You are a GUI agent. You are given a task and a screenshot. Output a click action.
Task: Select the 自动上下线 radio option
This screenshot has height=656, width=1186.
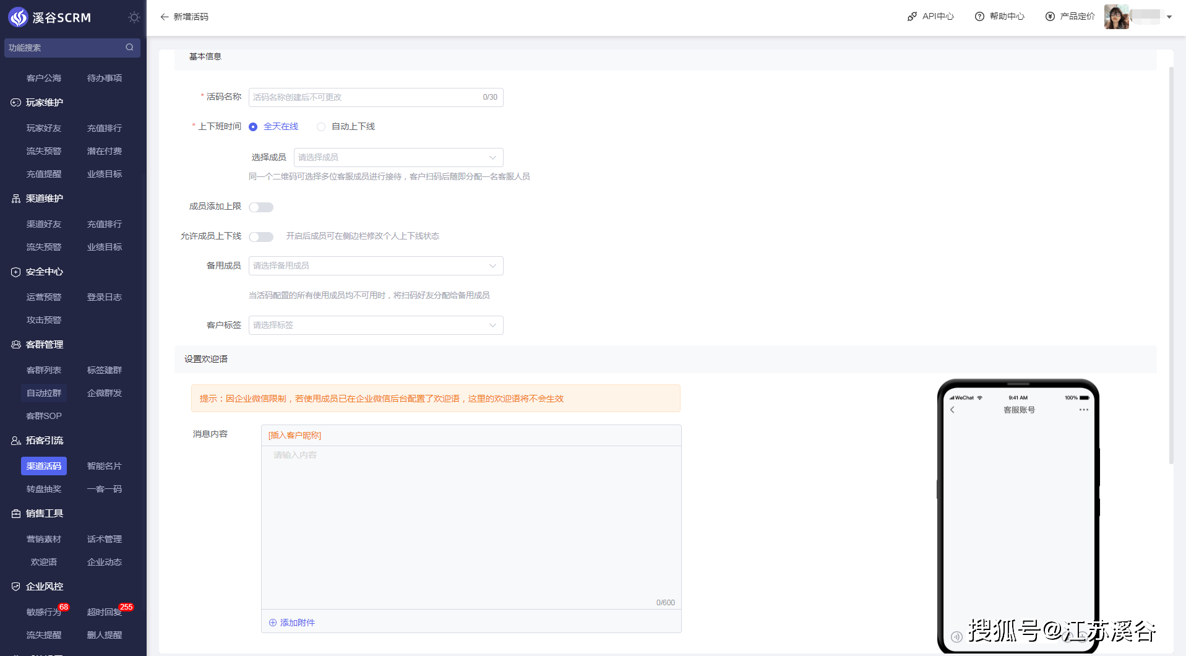[x=321, y=127]
